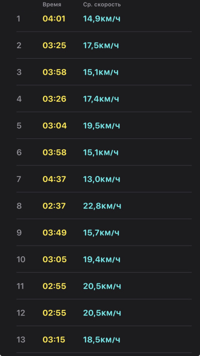Click time 03:04 in row 5
Screen dimensions: 200x356
54,126
